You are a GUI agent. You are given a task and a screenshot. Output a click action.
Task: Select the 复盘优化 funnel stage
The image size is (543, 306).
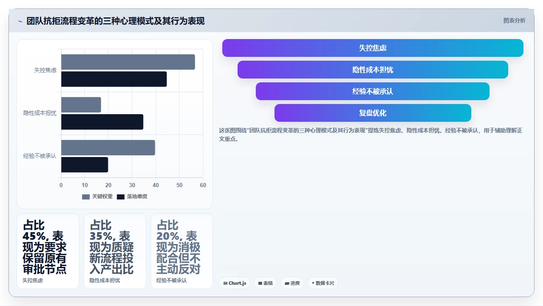pos(373,113)
